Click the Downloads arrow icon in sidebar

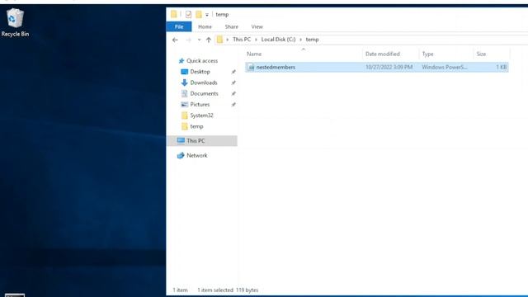[184, 82]
